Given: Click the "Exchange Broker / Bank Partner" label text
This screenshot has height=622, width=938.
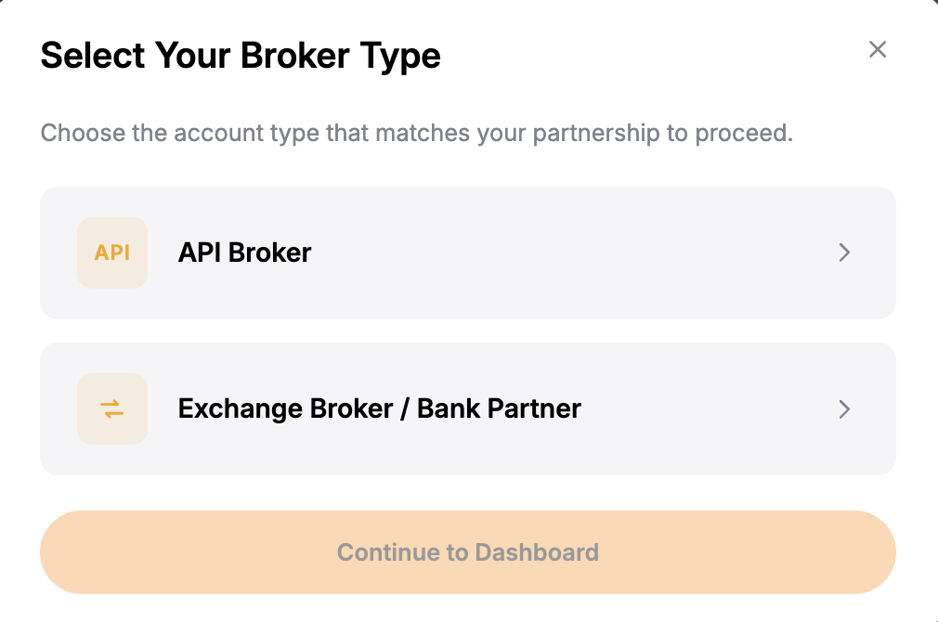Looking at the screenshot, I should [x=379, y=409].
